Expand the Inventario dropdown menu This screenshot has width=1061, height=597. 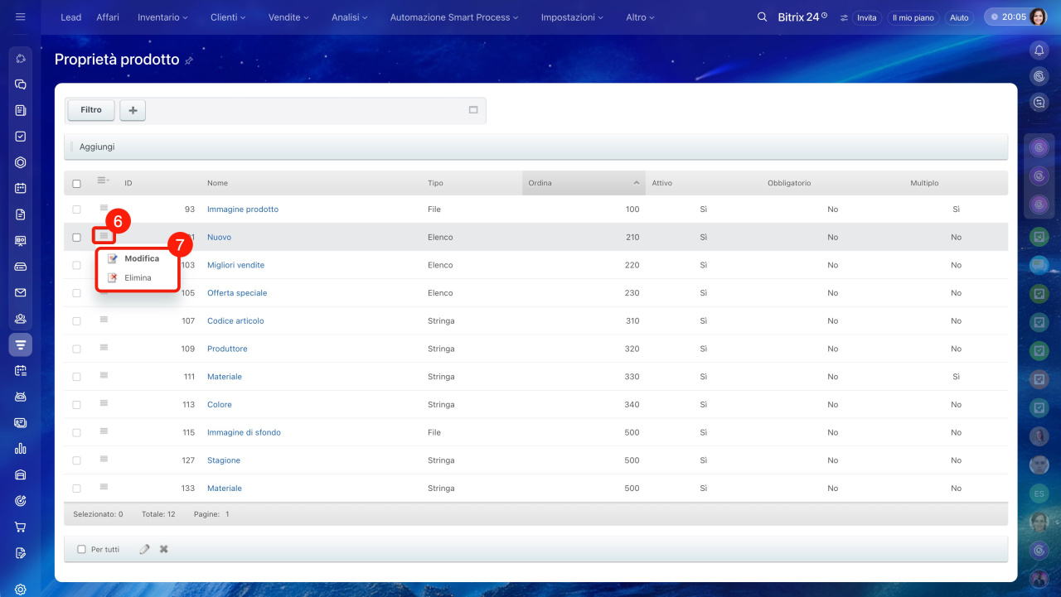tap(162, 17)
